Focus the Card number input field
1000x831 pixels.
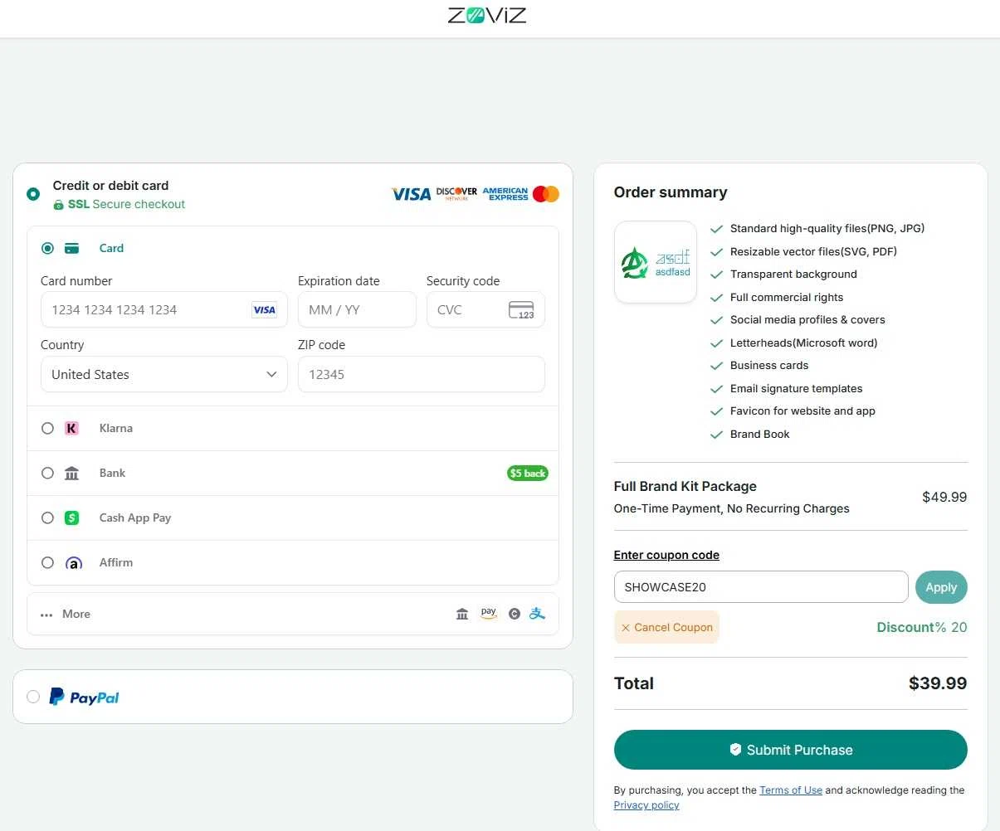[x=164, y=310]
